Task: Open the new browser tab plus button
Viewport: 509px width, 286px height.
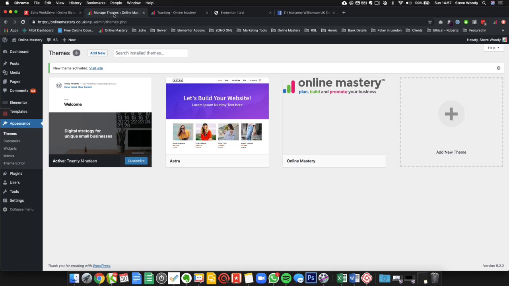Action: coord(344,12)
